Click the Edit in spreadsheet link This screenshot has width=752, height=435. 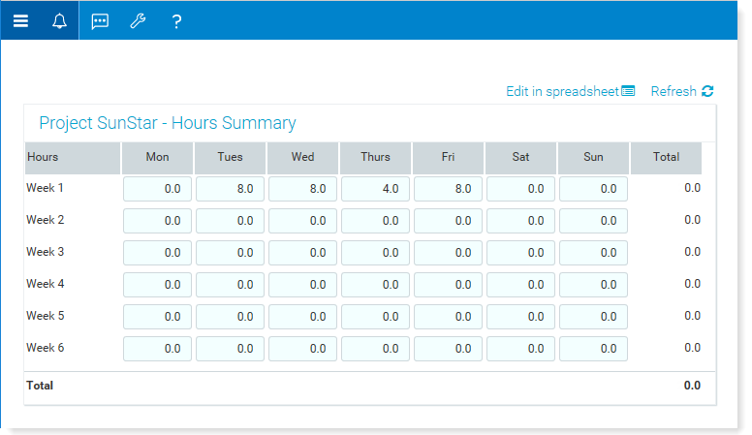click(563, 91)
